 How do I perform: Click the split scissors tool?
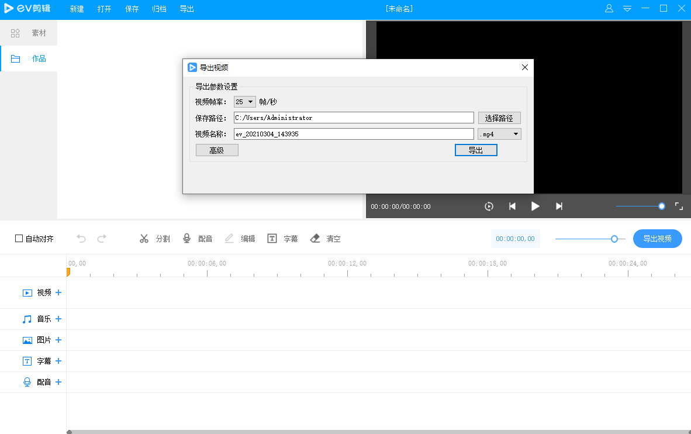[x=144, y=239]
